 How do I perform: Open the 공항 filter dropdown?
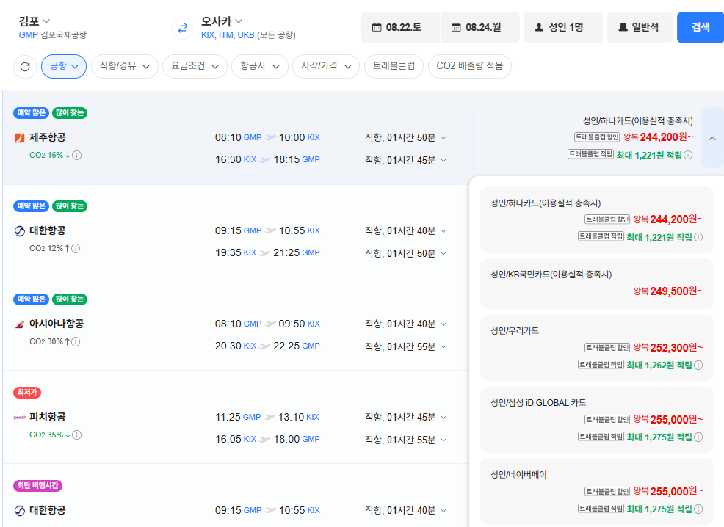click(64, 66)
